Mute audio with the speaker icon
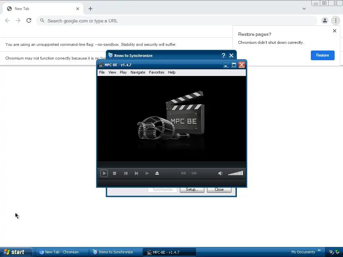This screenshot has height=257, width=343. pos(220,173)
